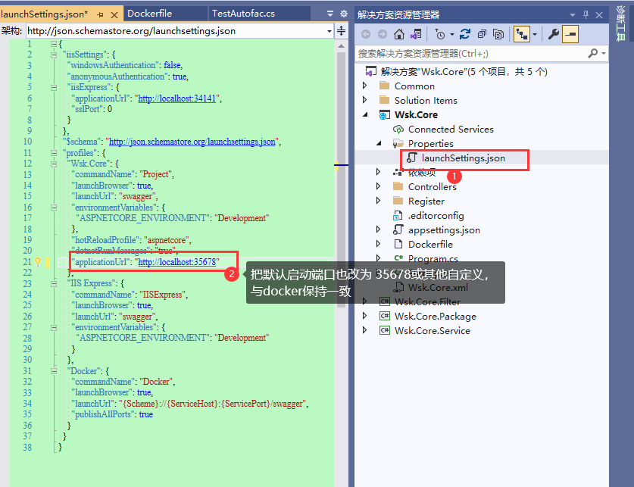634x487 pixels.
Task: Click the Common solution folder icon
Action: point(385,86)
